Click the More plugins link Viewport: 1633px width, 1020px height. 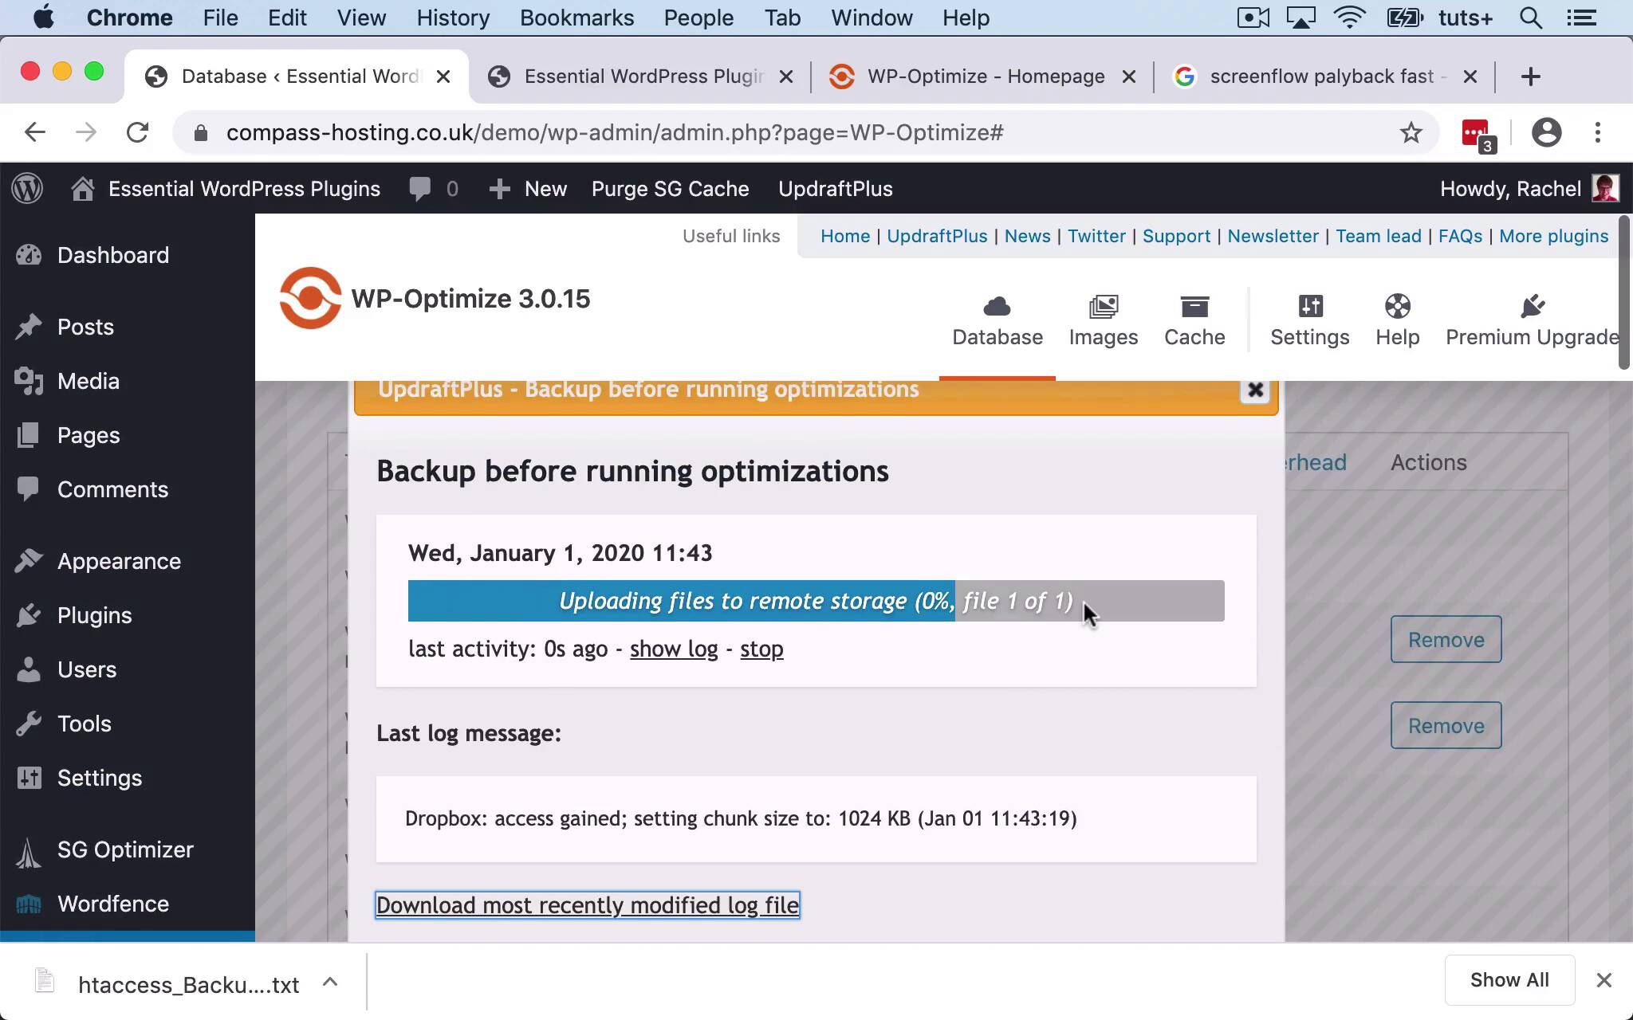tap(1553, 236)
